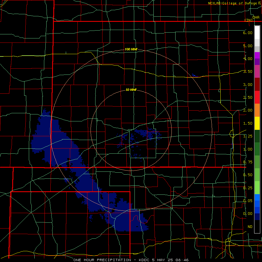
Task: Click the 3.00 legend value
Action: click(248, 84)
